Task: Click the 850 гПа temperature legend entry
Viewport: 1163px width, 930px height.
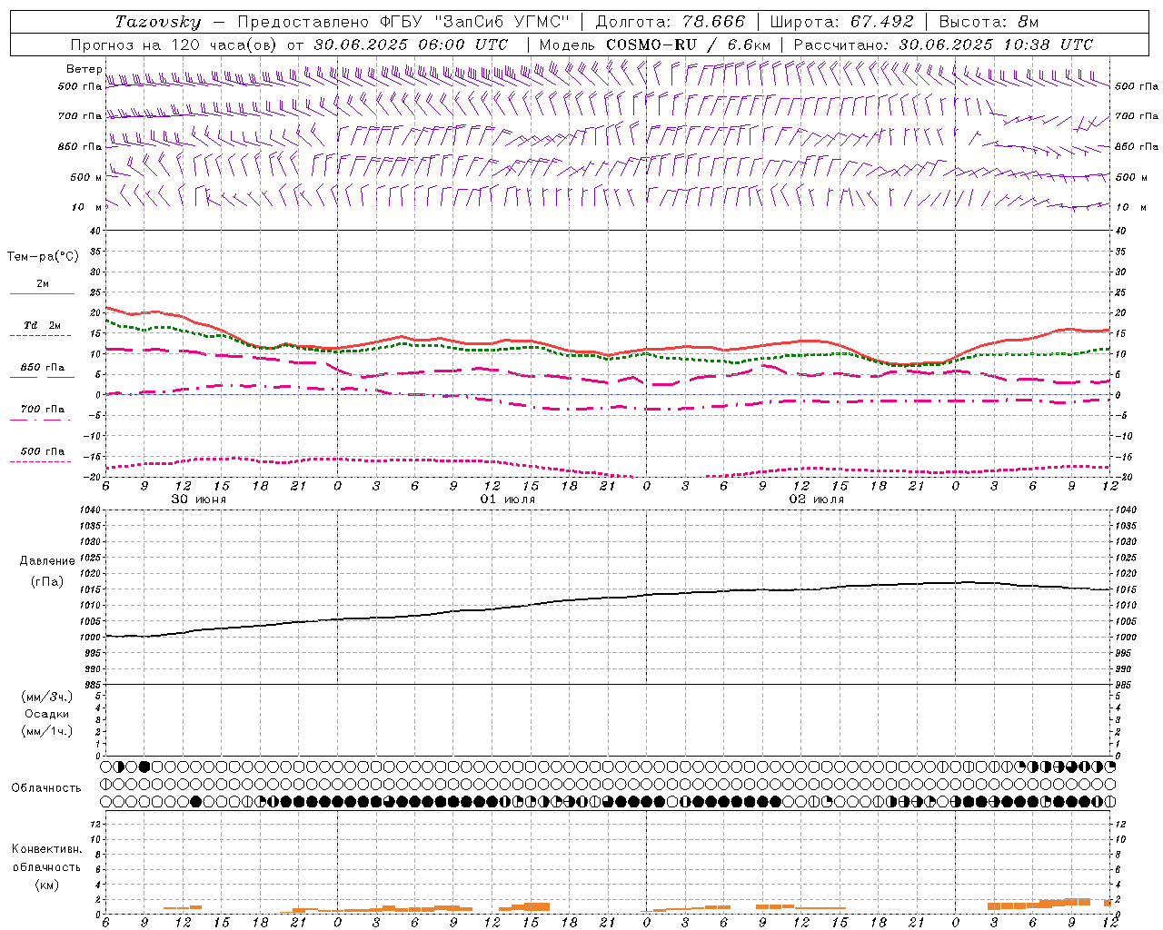Action: click(43, 367)
